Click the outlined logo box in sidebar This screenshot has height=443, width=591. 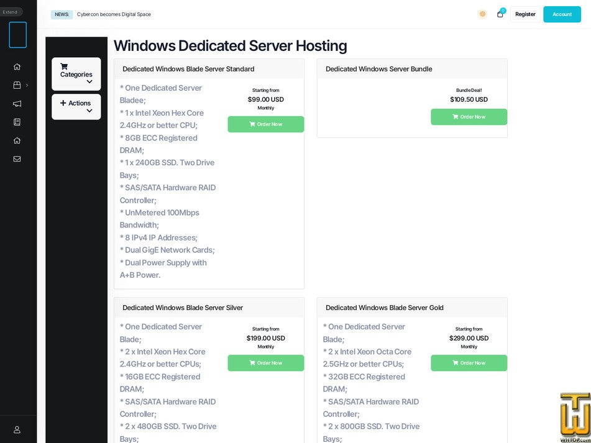18,35
